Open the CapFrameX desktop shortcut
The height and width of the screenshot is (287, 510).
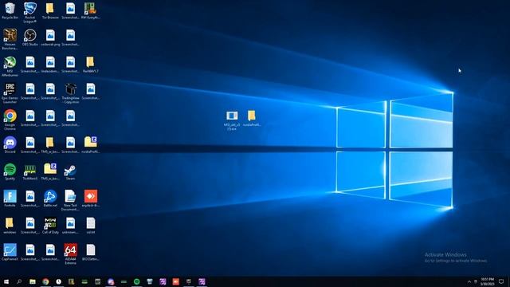[10, 253]
